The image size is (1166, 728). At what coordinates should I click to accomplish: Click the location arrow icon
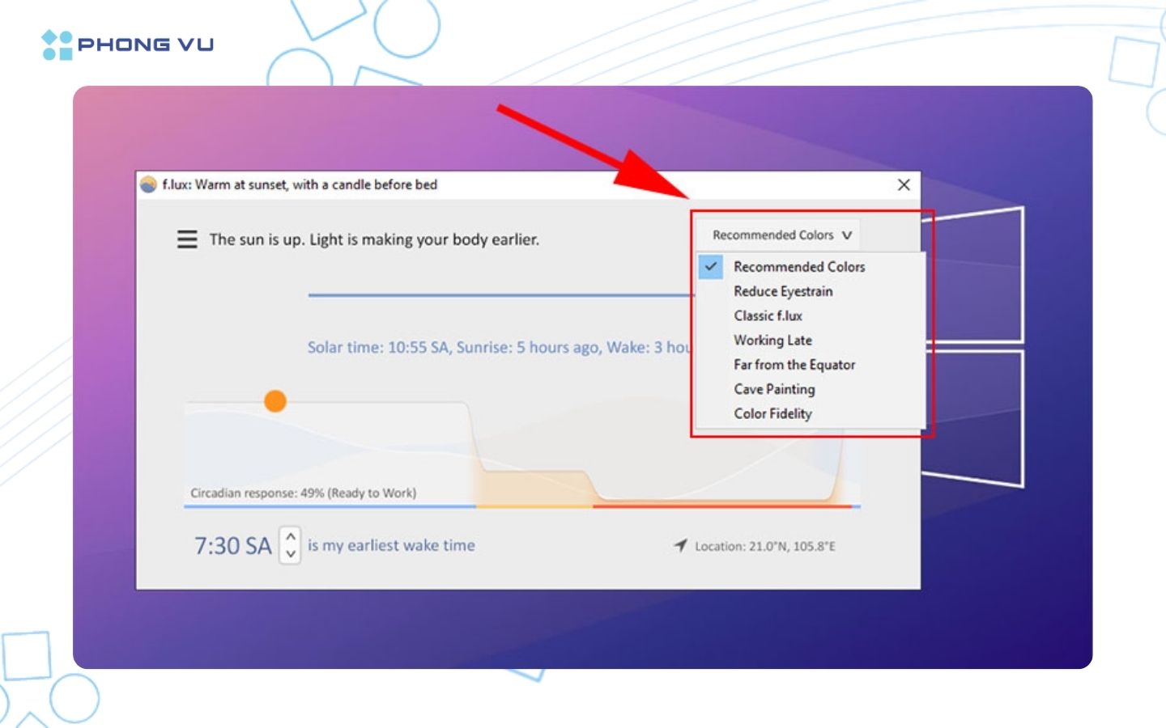[680, 546]
